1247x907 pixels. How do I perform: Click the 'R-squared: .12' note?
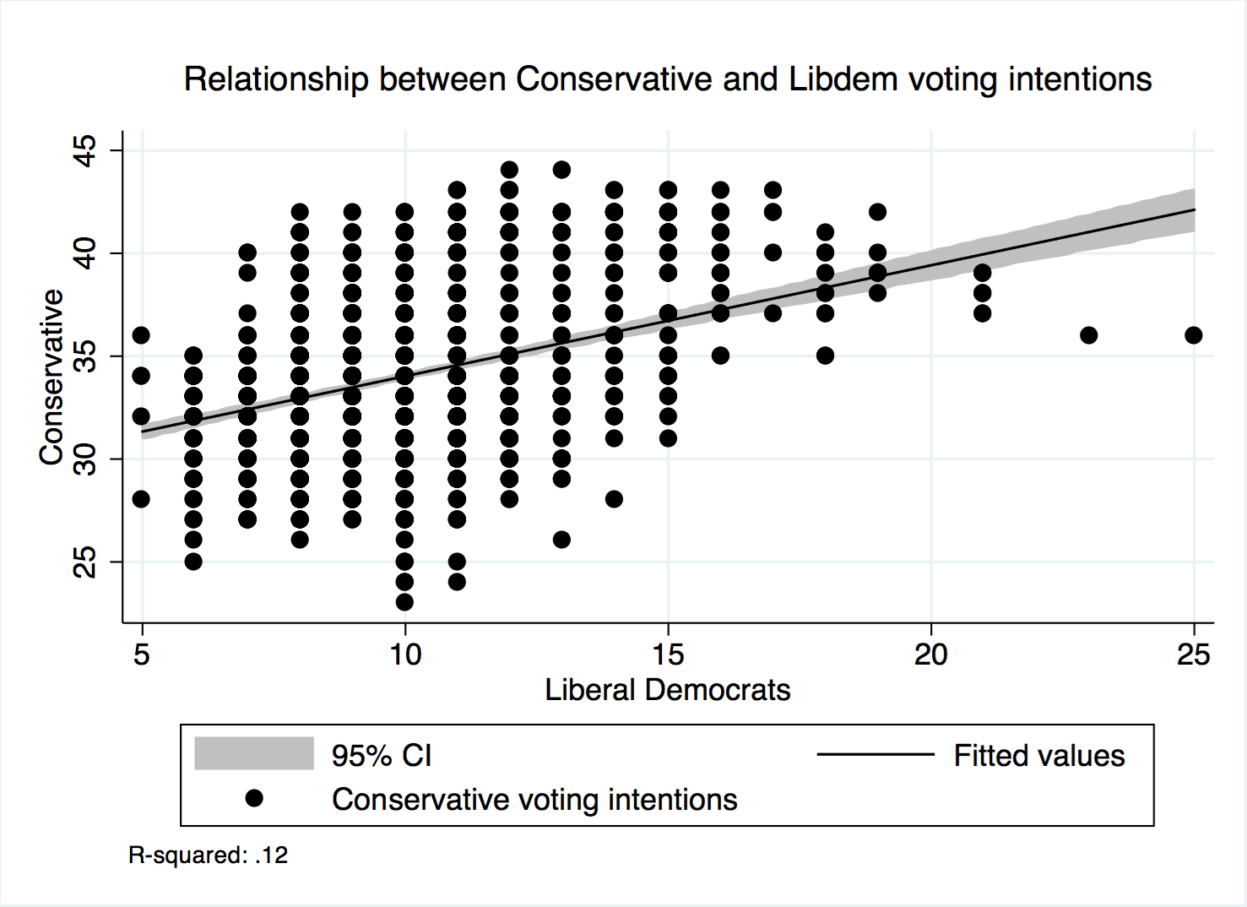208,855
